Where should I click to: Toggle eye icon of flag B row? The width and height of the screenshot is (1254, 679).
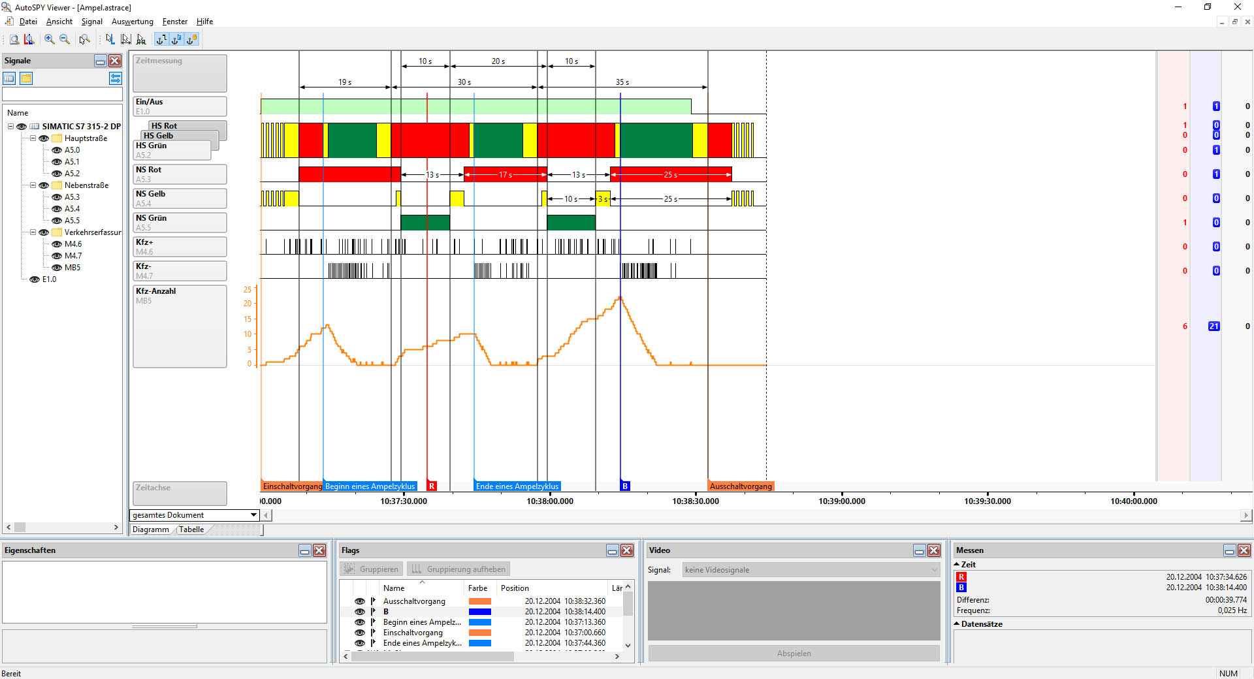coord(360,612)
